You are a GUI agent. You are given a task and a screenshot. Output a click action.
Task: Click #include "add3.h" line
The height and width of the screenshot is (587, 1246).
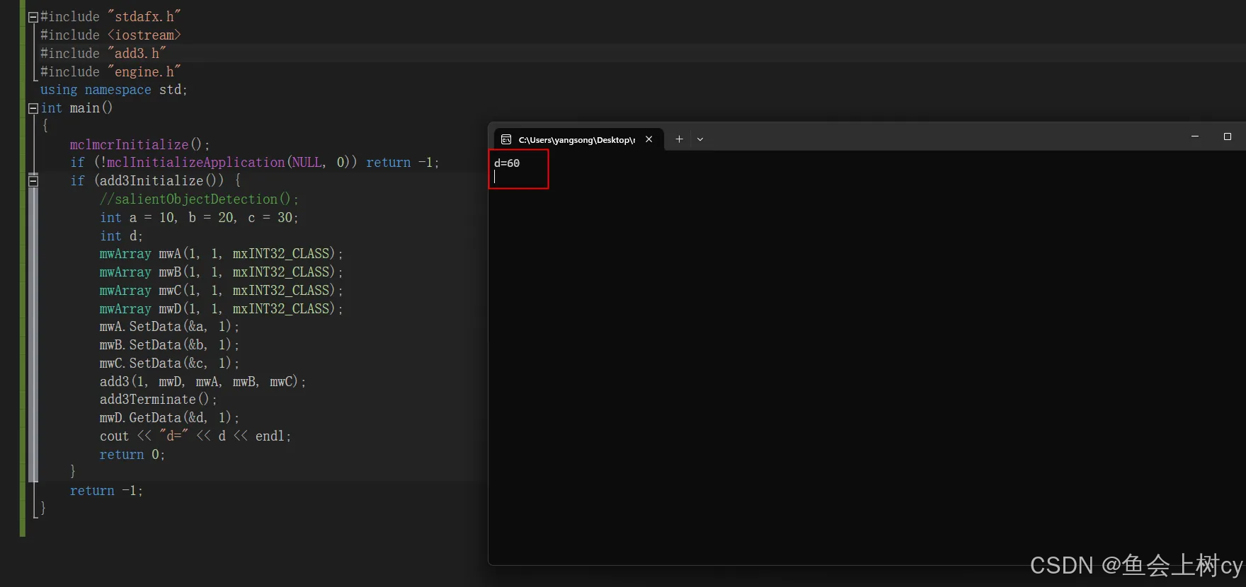point(103,53)
